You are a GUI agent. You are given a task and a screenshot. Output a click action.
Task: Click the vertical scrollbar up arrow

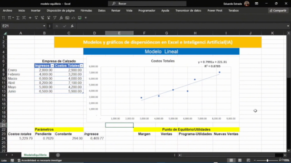[289, 33]
